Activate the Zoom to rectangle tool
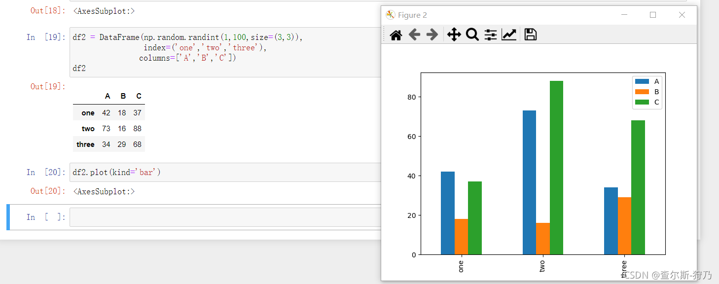This screenshot has width=719, height=284. [472, 35]
